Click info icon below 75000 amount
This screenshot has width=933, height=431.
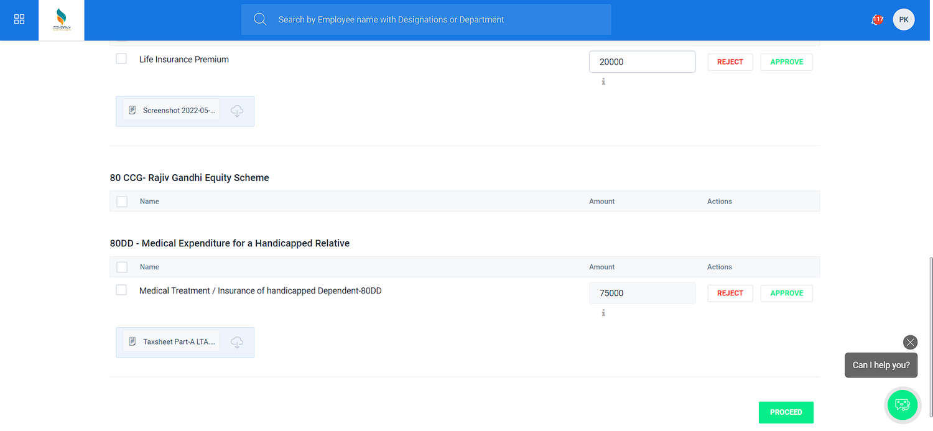tap(603, 313)
